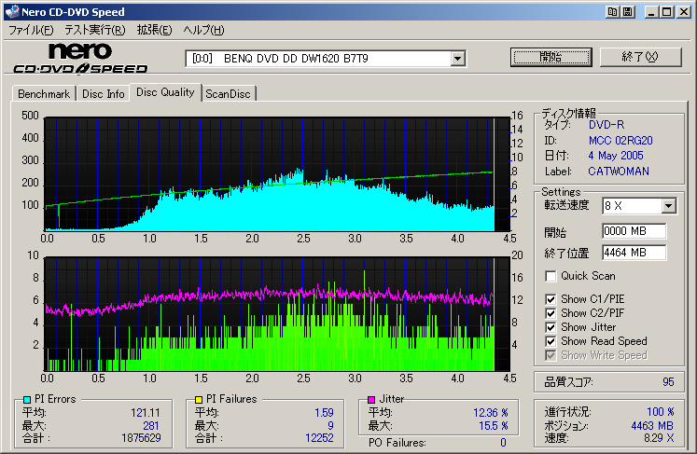Minimize the Nero CD-DVD Speed window
697x454 pixels.
pyautogui.click(x=651, y=12)
